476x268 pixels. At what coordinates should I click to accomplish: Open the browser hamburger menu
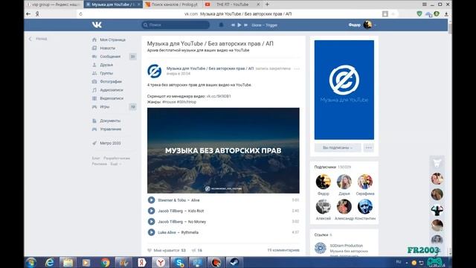(425, 4)
